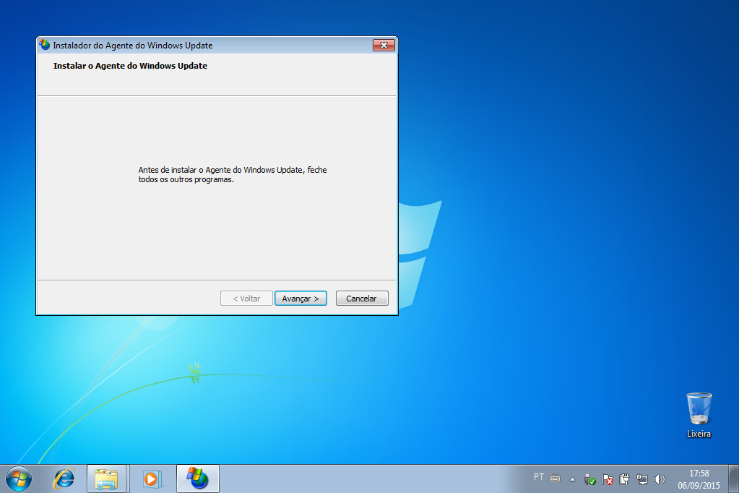Close the Instalador do Agente window
739x493 pixels.
pos(384,46)
